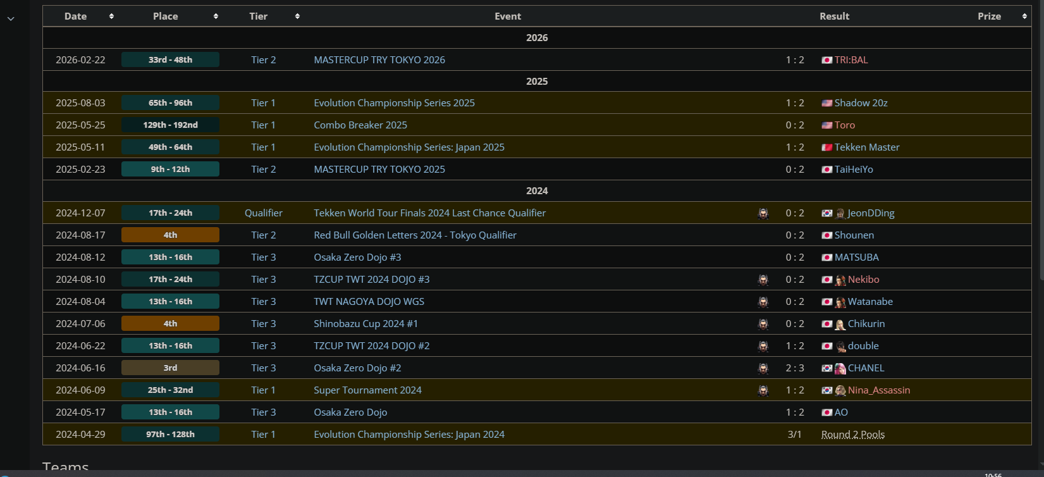The width and height of the screenshot is (1044, 477).
Task: Click the character icon in the TZCUP TWT 2024 DOJO #3 event row
Action: 763,280
